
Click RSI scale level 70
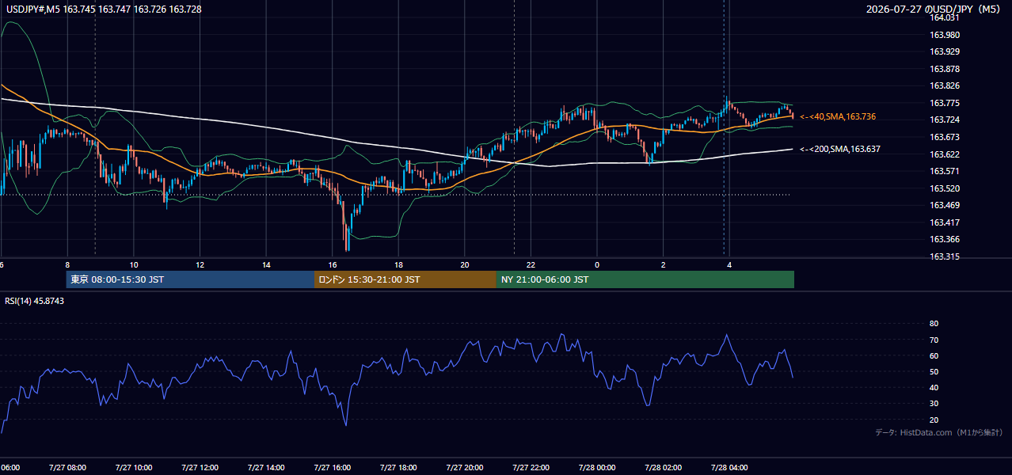[x=934, y=340]
